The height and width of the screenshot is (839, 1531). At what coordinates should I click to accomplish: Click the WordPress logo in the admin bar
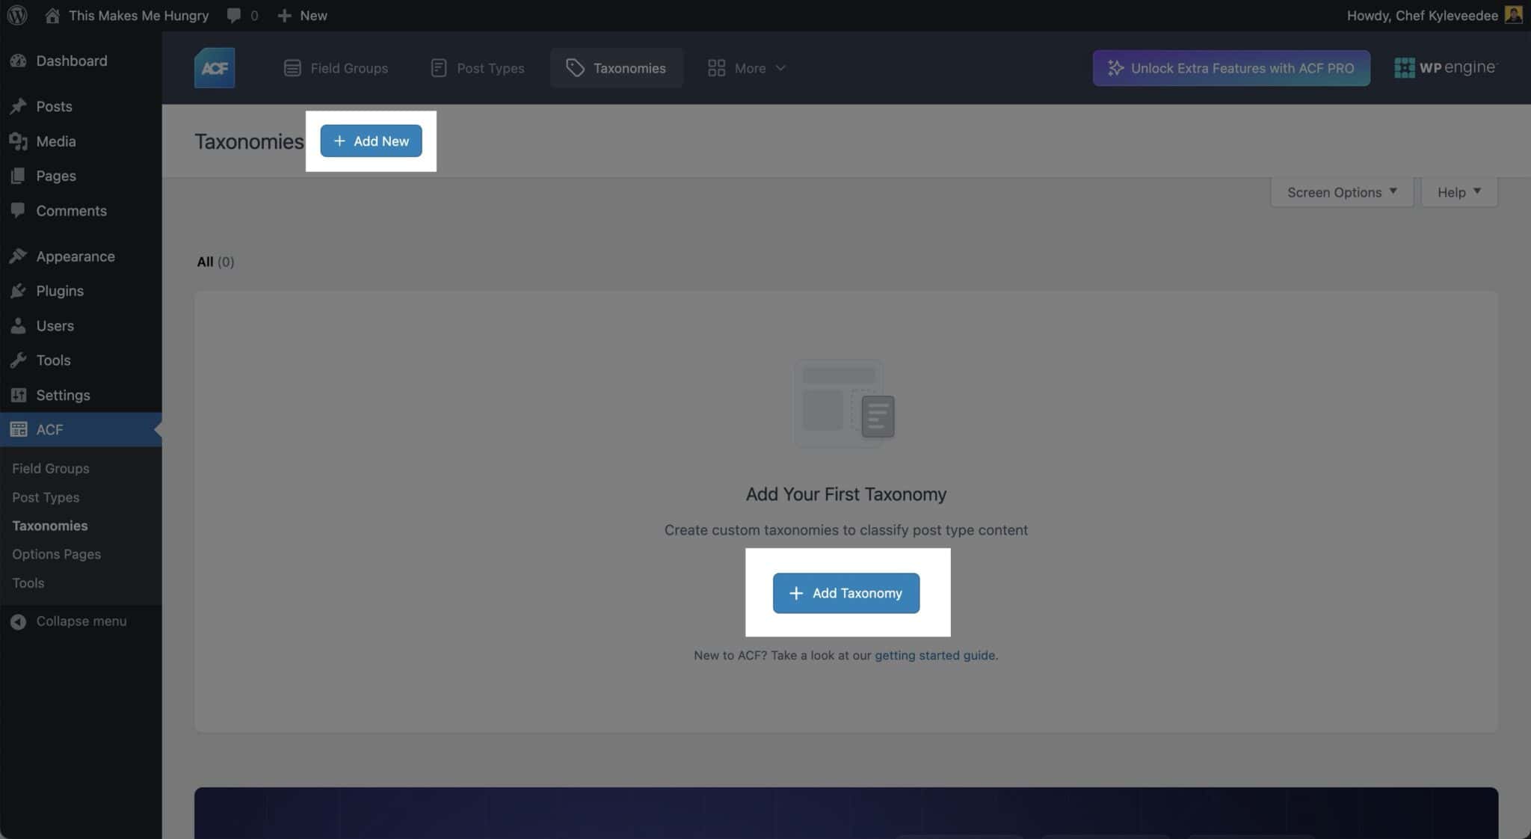pyautogui.click(x=16, y=15)
